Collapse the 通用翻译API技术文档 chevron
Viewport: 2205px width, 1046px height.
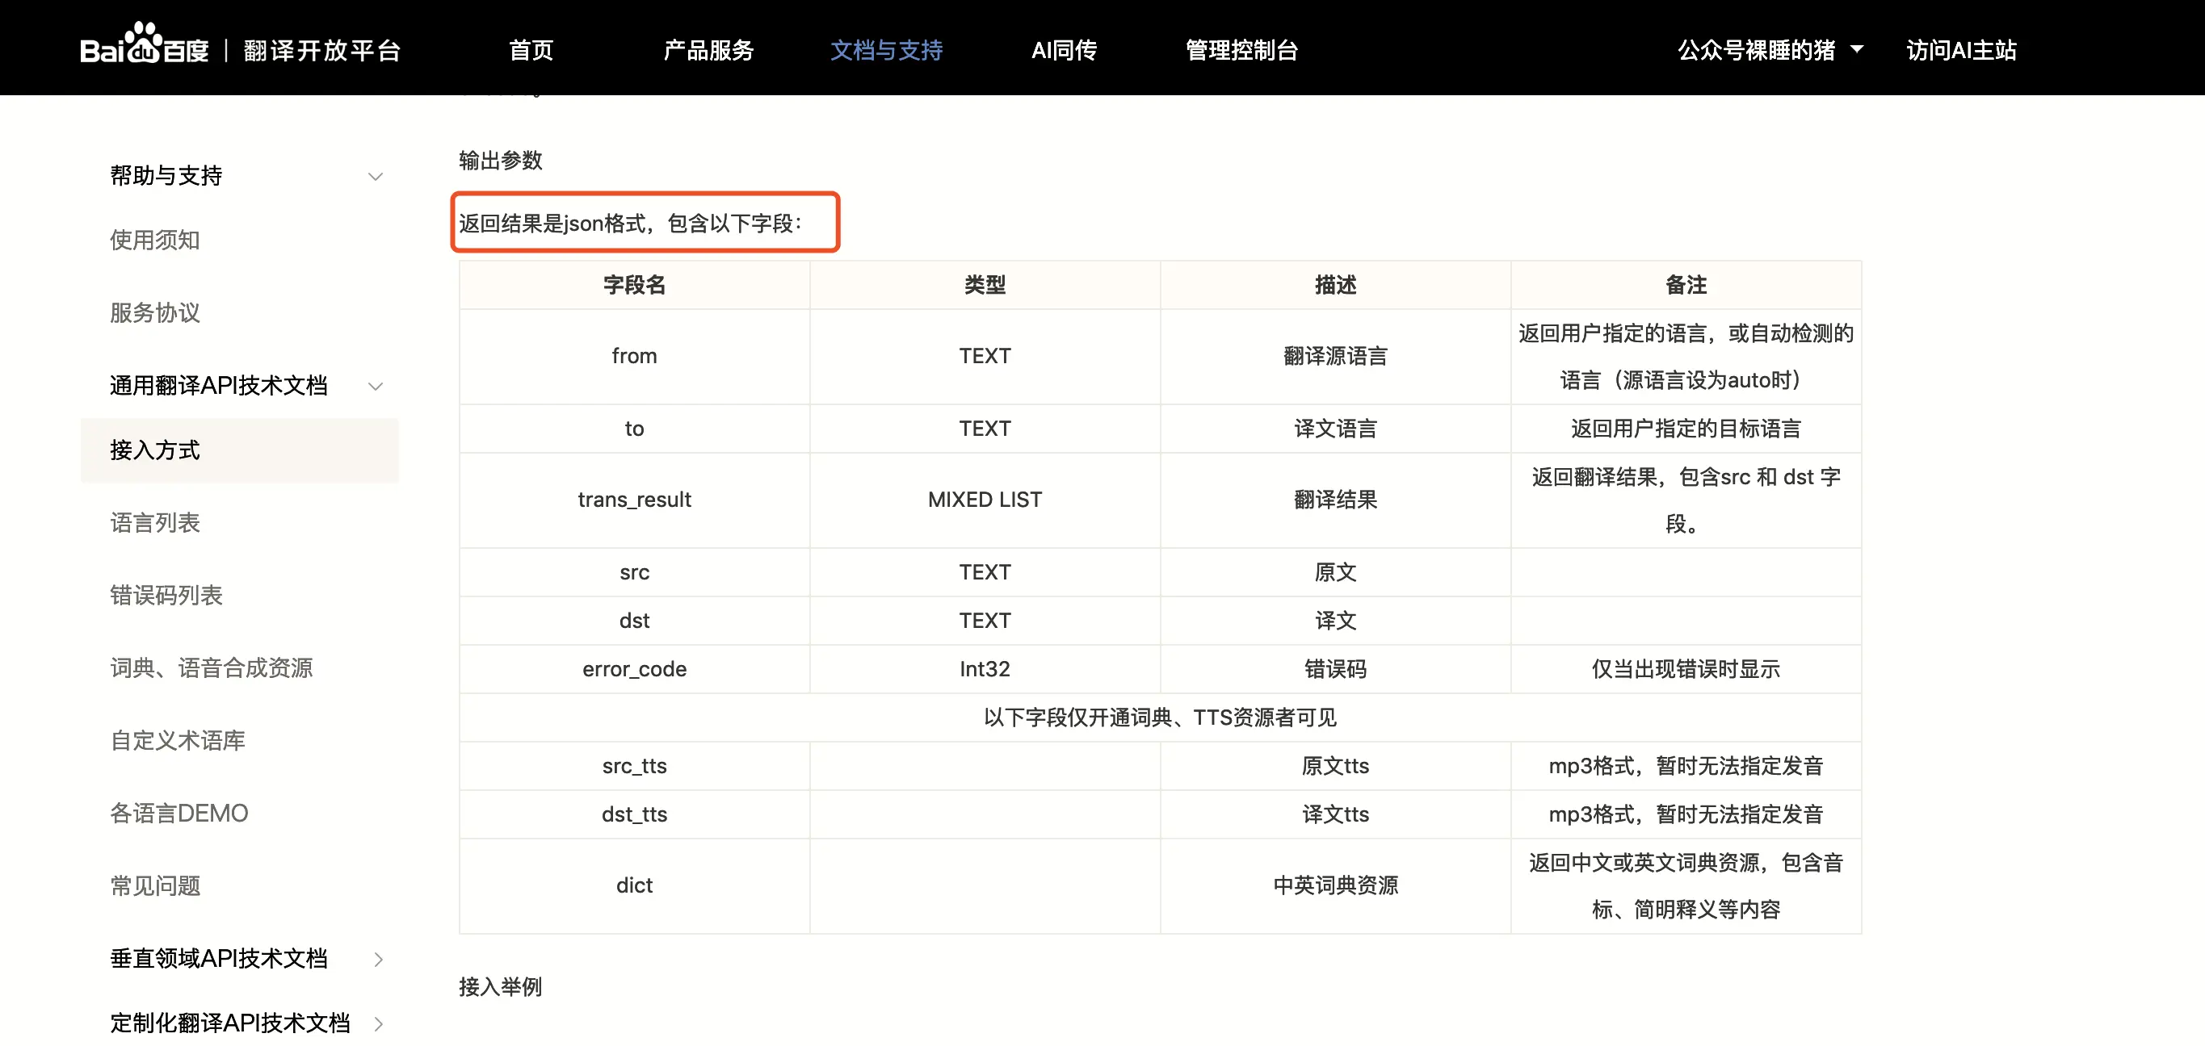tap(375, 387)
